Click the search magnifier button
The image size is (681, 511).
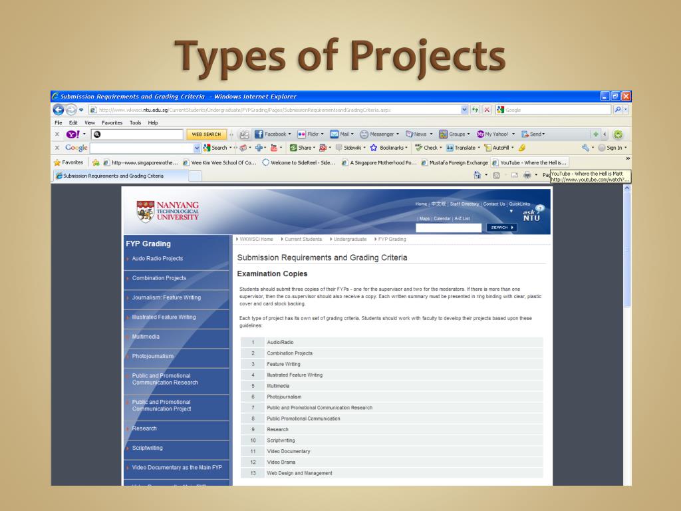618,110
